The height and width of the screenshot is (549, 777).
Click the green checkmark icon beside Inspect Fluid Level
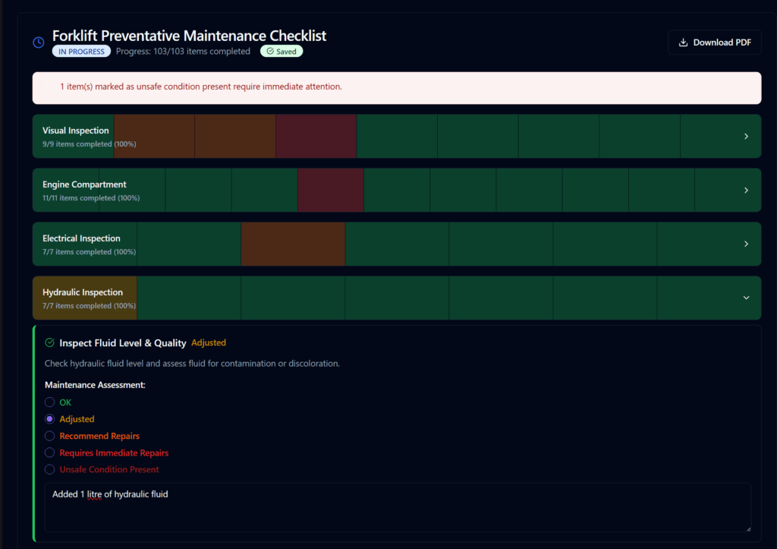[50, 343]
